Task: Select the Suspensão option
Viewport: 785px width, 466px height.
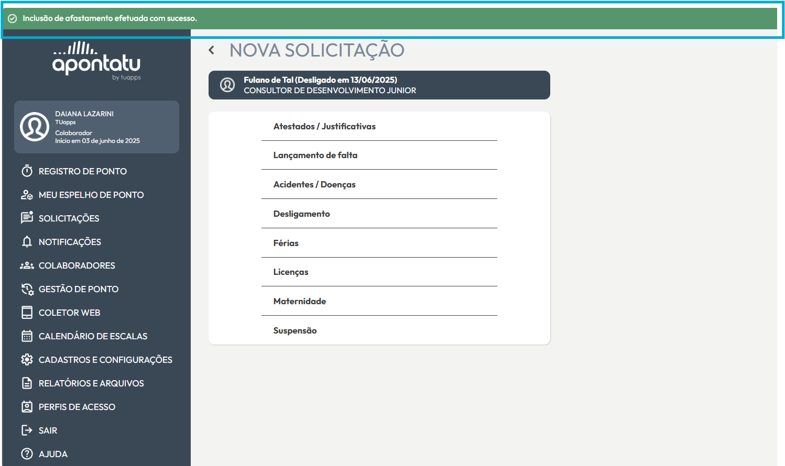Action: [x=379, y=330]
